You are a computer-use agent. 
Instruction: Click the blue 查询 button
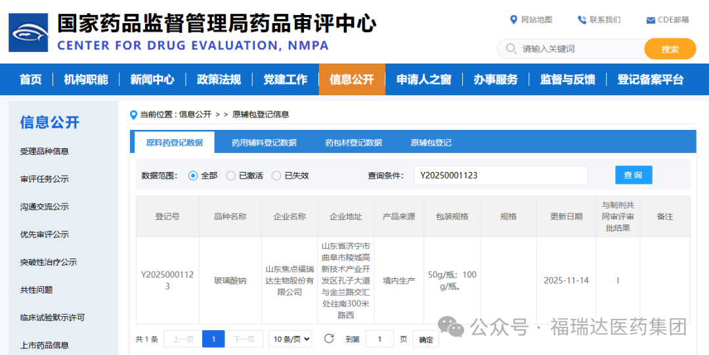[x=634, y=175]
